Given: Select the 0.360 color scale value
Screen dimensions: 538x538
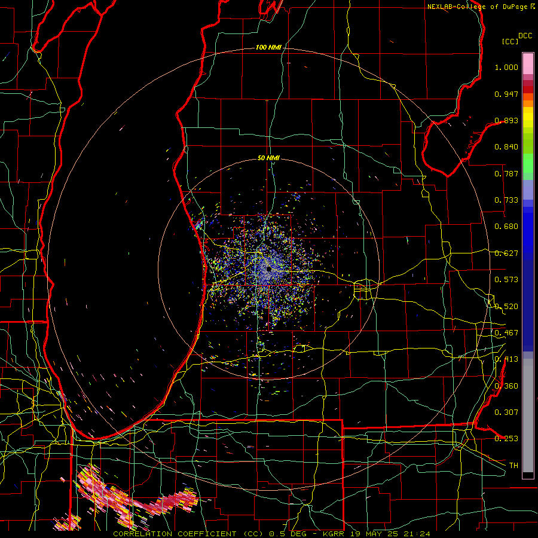Looking at the screenshot, I should [506, 386].
